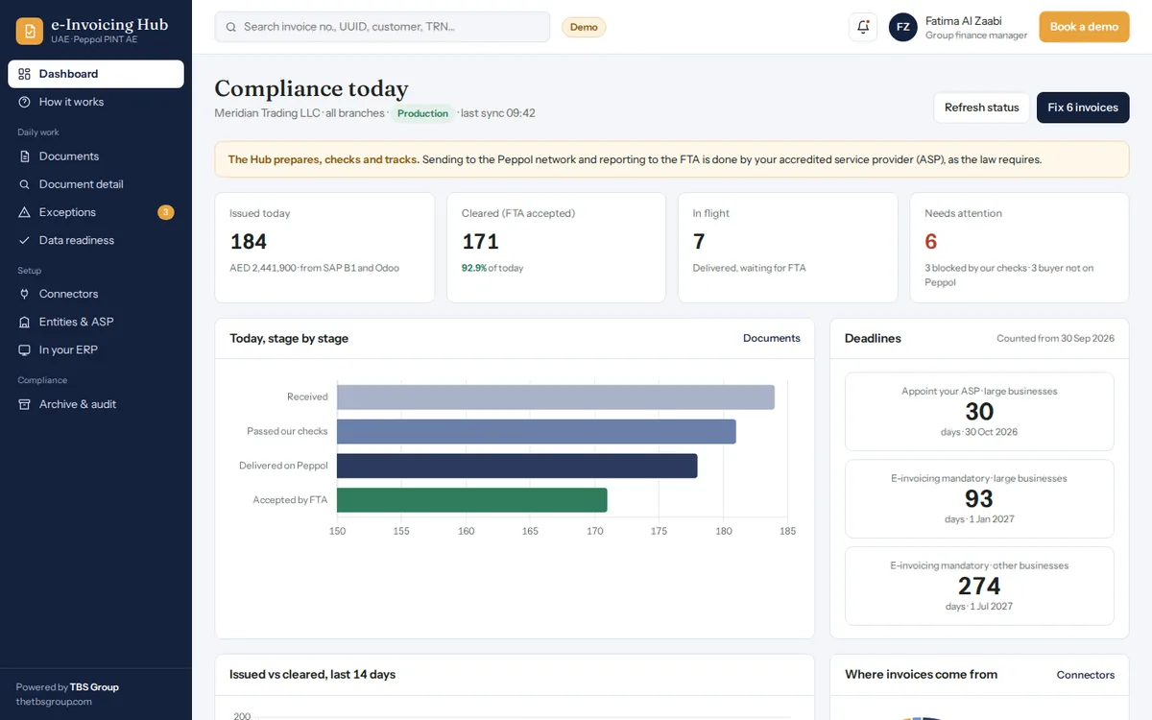Screen dimensions: 1152x720
Task: Click the 274 days other businesses card
Action: (979, 587)
